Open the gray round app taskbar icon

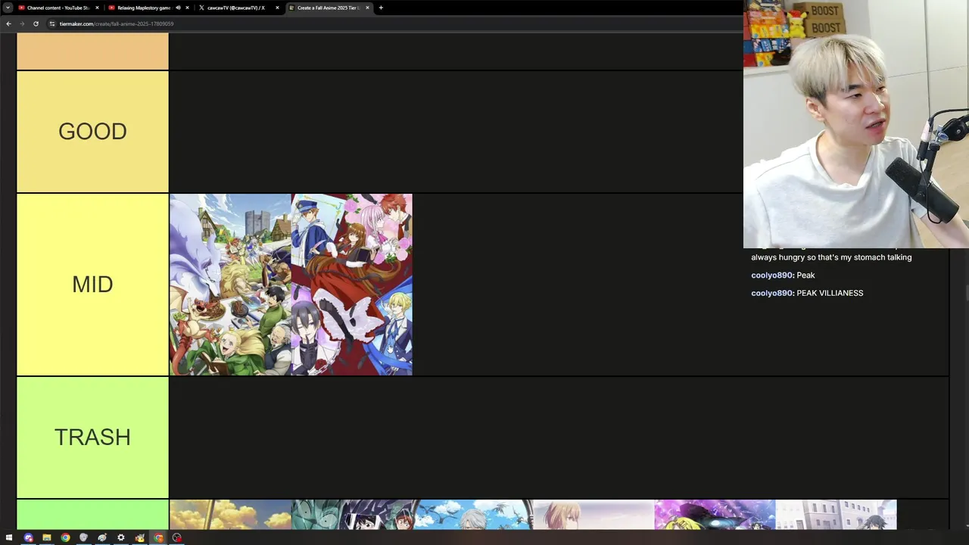(x=83, y=538)
